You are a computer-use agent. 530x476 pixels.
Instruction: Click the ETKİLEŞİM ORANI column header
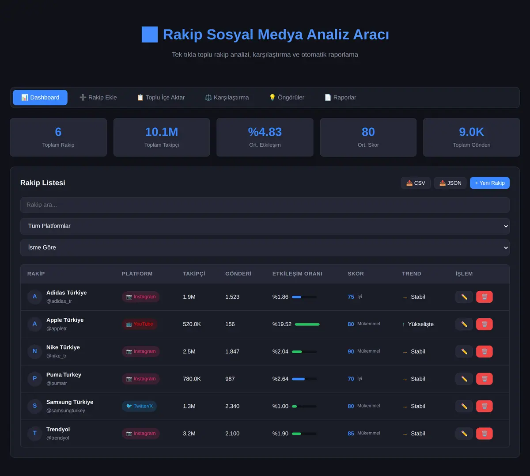(297, 274)
